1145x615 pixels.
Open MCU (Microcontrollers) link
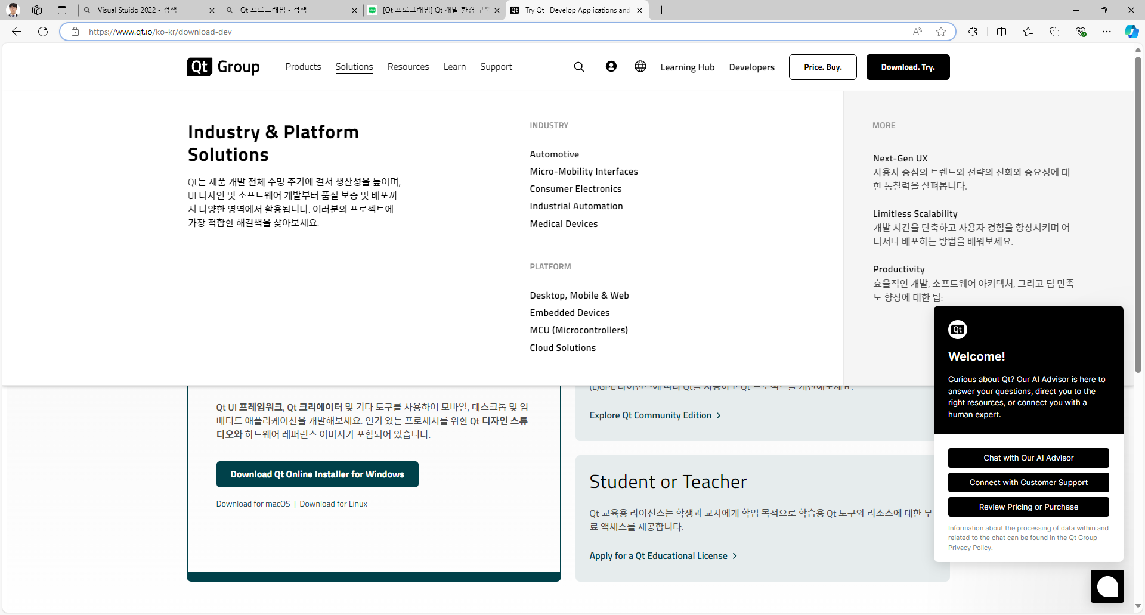579,330
